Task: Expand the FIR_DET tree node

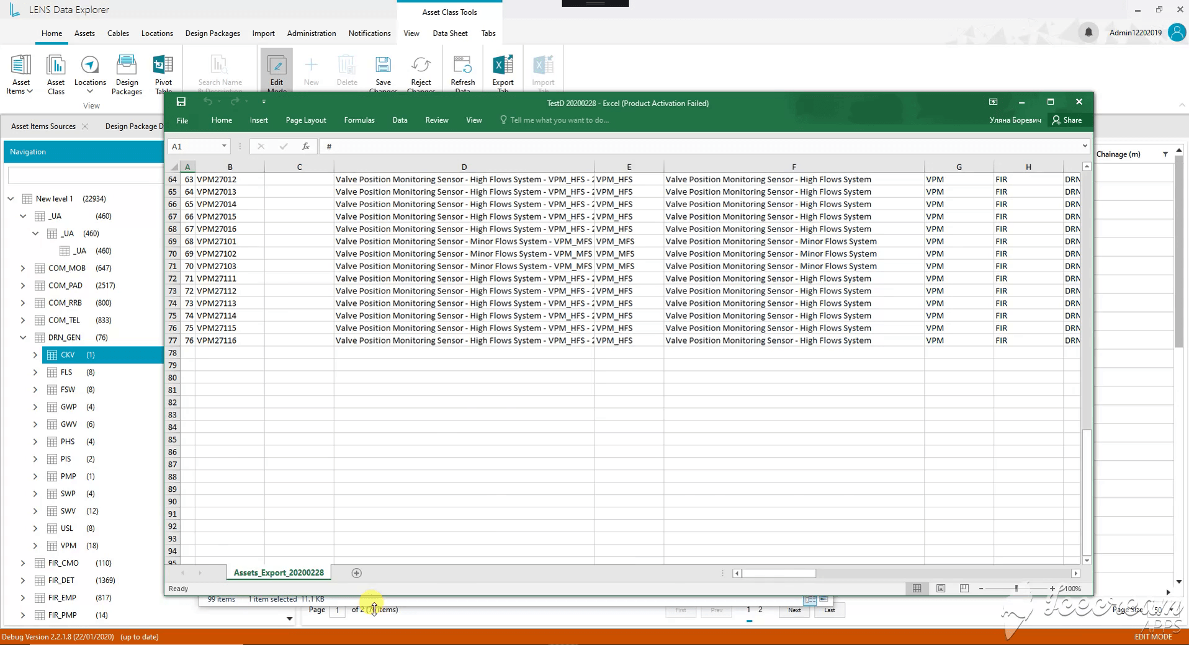Action: tap(23, 580)
